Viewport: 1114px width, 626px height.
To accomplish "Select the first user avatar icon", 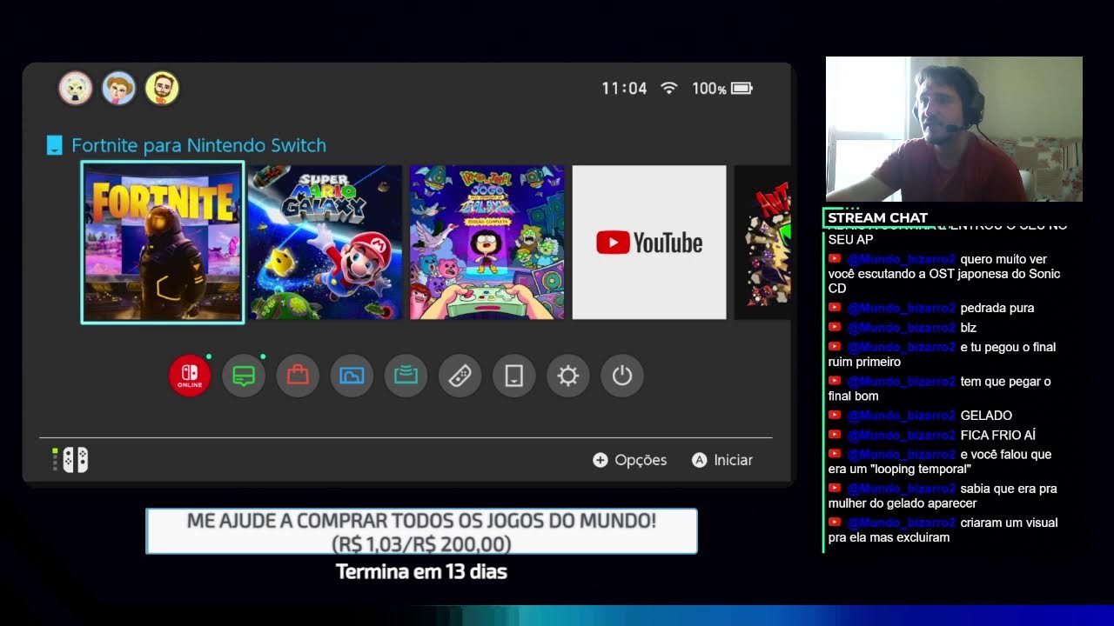I will (x=76, y=88).
